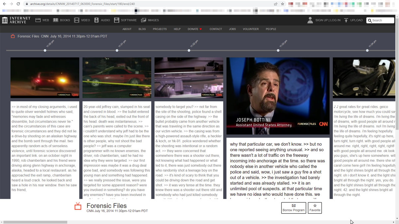Open the Audio section
399x224 pixels.
click(x=102, y=20)
